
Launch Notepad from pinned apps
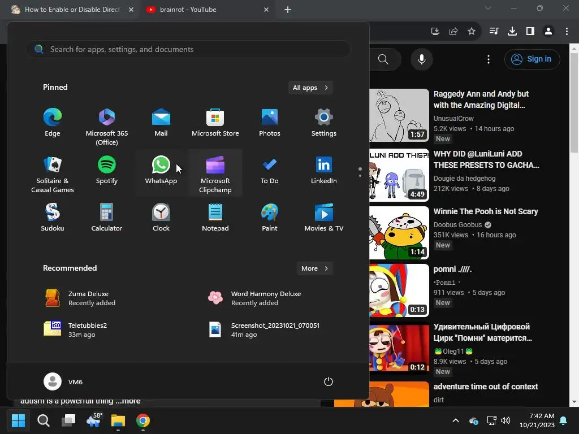coord(215,218)
